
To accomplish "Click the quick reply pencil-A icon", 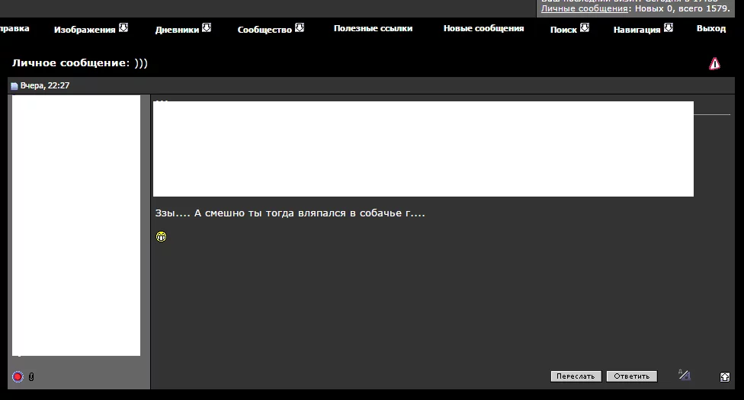I will pos(685,376).
